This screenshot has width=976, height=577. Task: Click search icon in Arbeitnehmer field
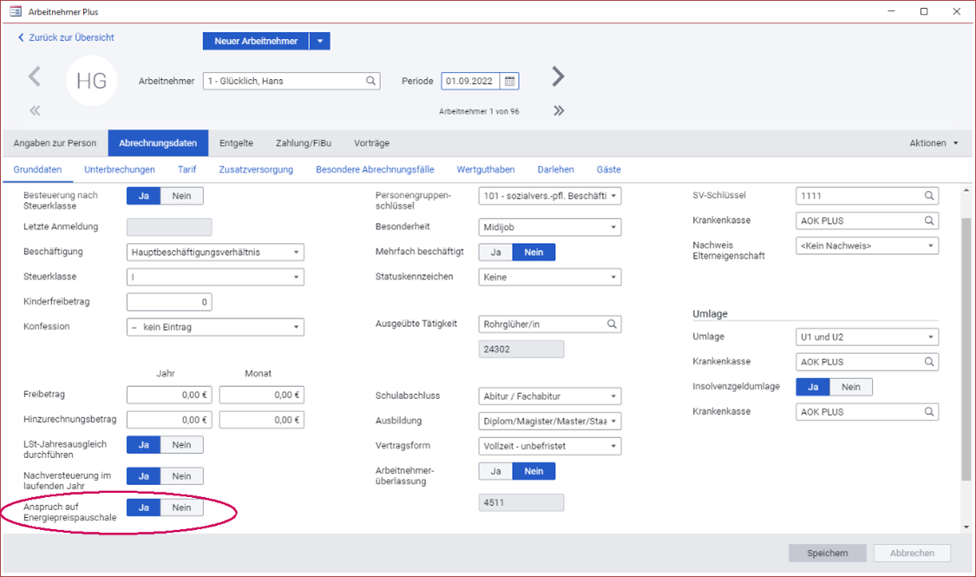click(370, 81)
